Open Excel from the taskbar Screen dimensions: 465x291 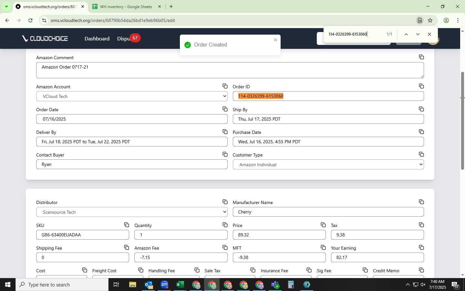pos(180,285)
